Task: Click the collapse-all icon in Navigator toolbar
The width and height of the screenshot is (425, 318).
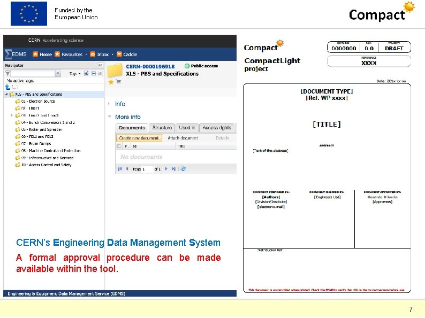Action: (x=94, y=73)
